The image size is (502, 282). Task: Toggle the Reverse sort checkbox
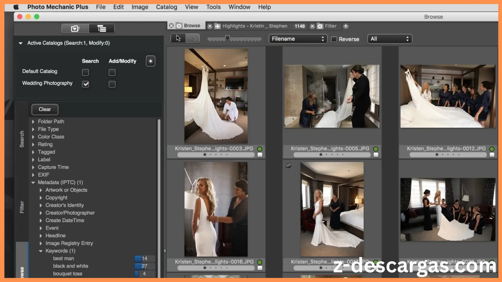pyautogui.click(x=334, y=39)
